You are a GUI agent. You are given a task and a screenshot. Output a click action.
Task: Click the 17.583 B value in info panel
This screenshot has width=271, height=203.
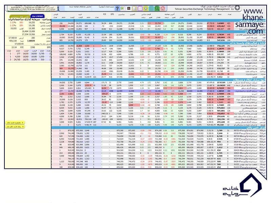point(13,38)
